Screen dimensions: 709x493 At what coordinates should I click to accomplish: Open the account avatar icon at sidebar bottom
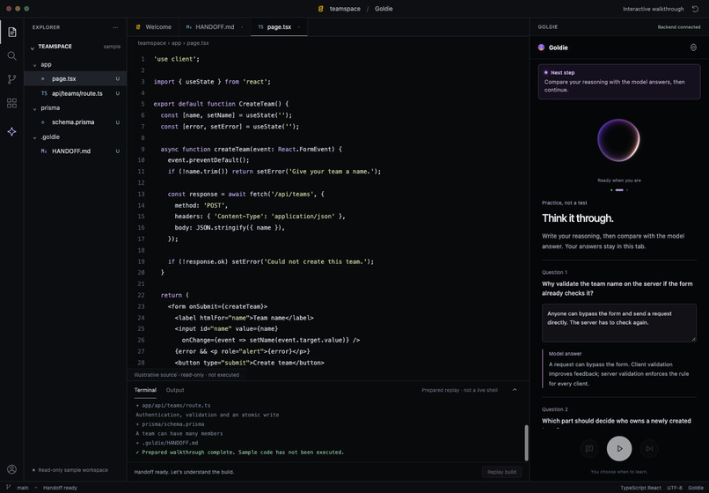[11, 469]
